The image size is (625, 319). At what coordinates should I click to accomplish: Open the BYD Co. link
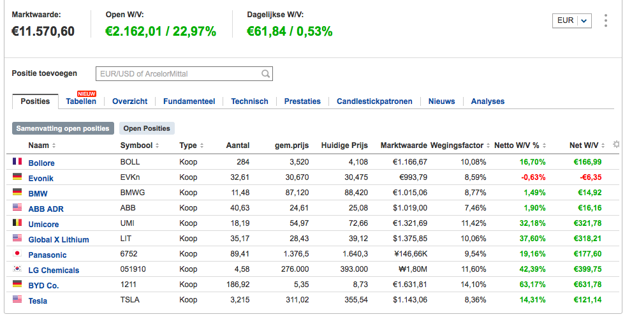pos(43,286)
